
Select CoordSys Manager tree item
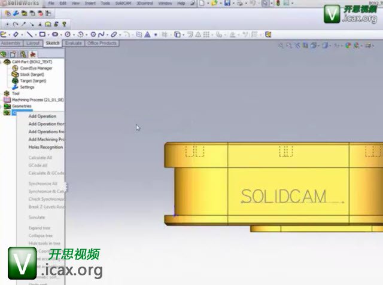point(36,68)
